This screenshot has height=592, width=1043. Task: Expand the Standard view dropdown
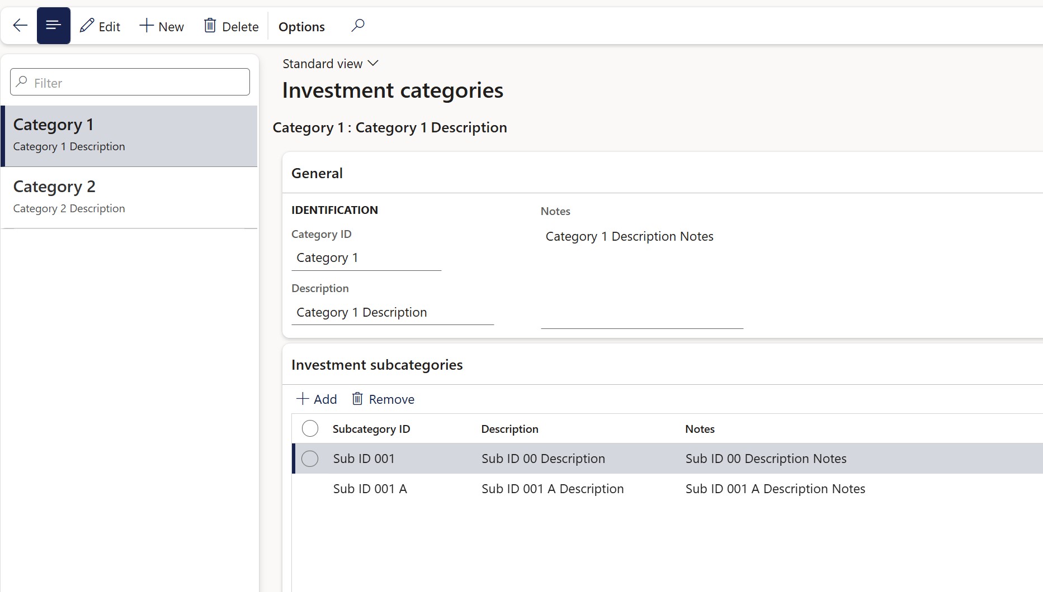point(331,64)
